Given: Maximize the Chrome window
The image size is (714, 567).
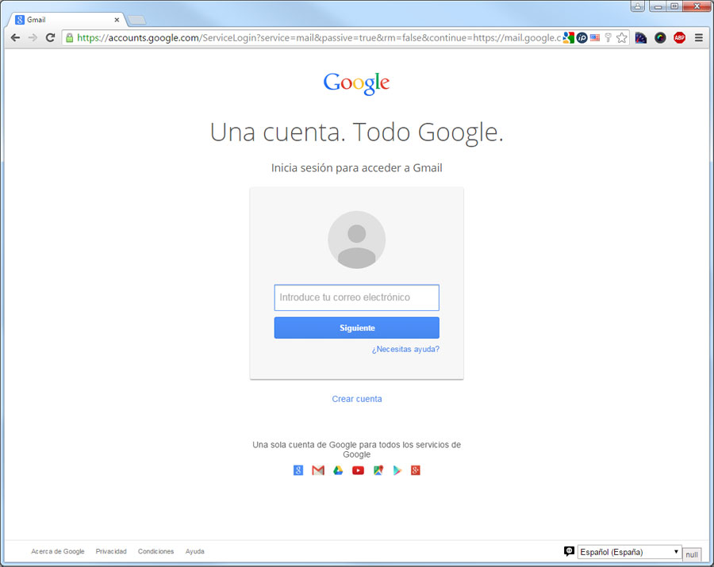Looking at the screenshot, I should click(x=674, y=6).
